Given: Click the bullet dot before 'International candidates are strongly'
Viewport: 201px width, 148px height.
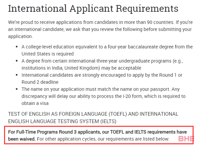Looking at the screenshot, I should point(16,75).
